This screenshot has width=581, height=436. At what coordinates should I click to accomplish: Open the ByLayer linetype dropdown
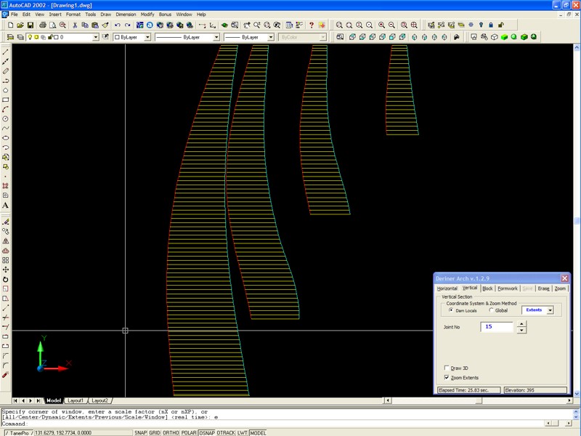pyautogui.click(x=215, y=37)
